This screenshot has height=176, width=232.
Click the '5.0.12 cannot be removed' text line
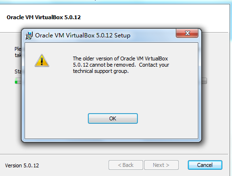[104, 65]
